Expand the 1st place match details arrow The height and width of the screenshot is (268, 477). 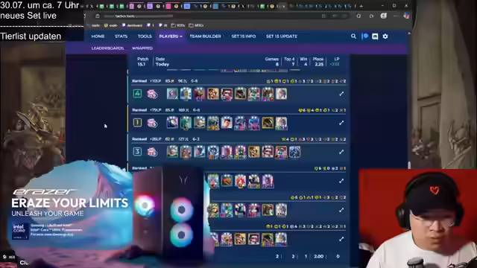[341, 123]
